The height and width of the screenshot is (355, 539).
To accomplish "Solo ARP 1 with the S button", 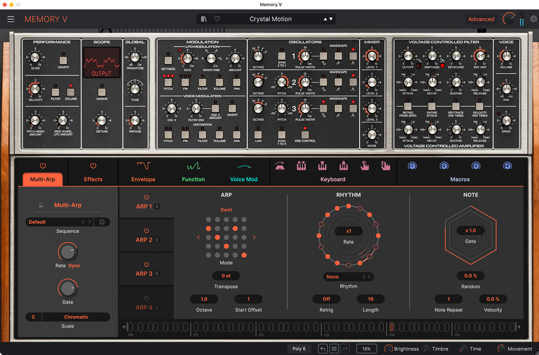I will tap(157, 207).
